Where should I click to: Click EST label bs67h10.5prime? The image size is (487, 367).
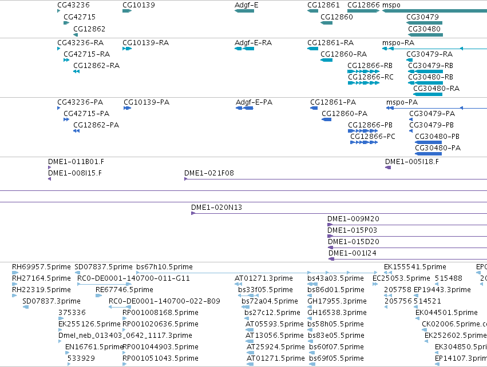coord(164,267)
